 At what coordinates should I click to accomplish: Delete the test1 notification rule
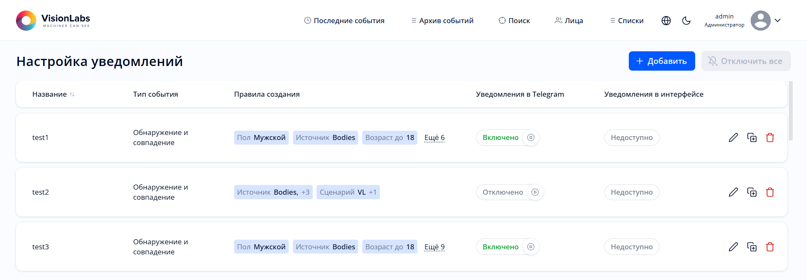770,137
